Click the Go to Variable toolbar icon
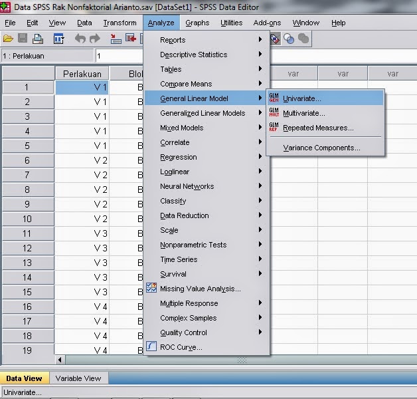The image size is (417, 399). coord(131,39)
